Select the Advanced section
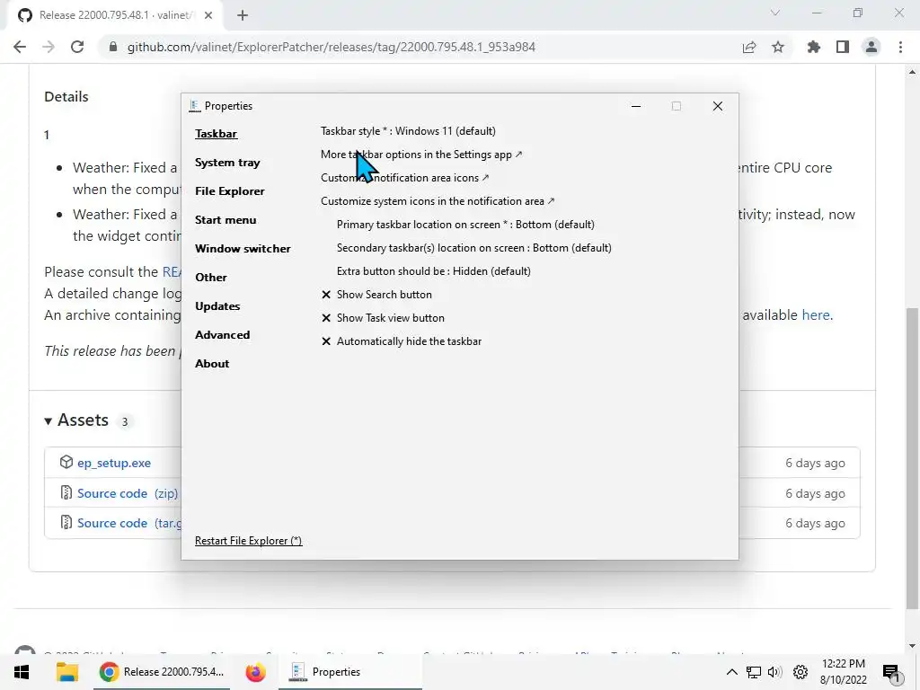 [223, 335]
